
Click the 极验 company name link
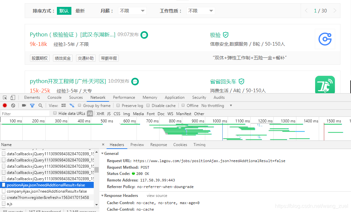pos(215,35)
